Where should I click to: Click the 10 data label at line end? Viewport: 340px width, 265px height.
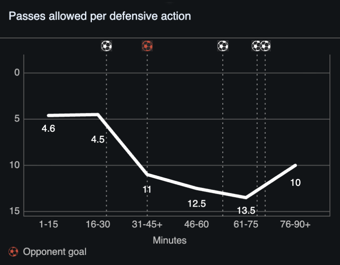(295, 183)
